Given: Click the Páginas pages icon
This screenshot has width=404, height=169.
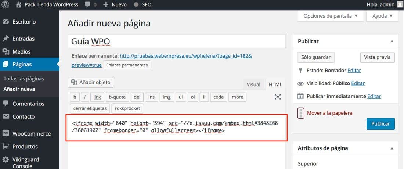Looking at the screenshot, I should (x=6, y=64).
